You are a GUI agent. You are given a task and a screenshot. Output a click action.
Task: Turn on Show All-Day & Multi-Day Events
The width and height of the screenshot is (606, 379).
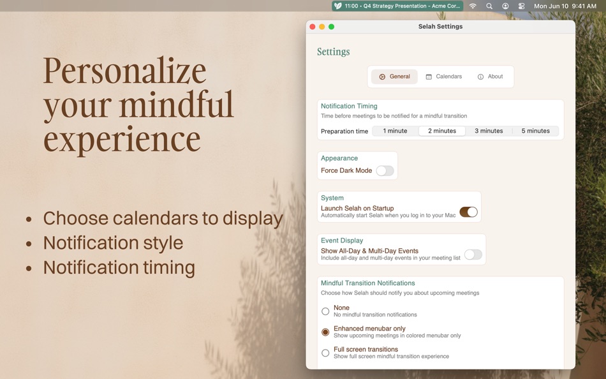[473, 254]
